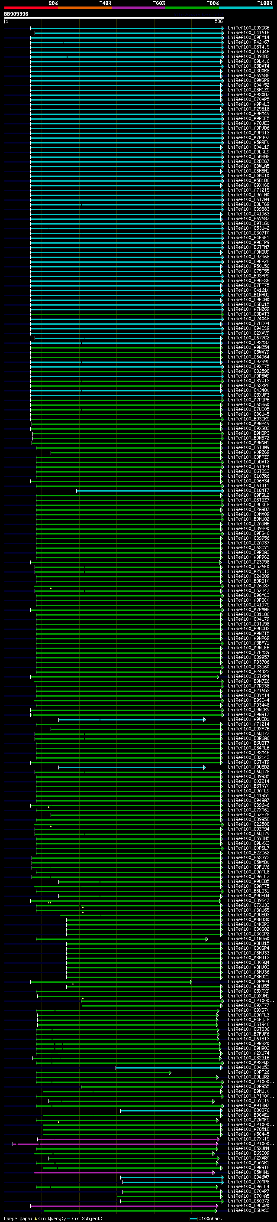Select hit label UniRef100_A5B1B6
The width and height of the screenshot is (277, 1222).
pyautogui.click(x=248, y=180)
